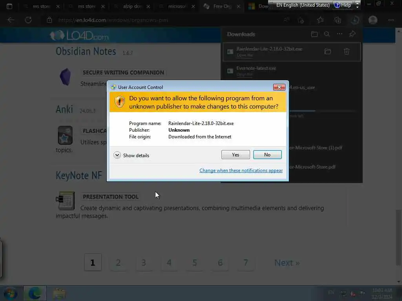This screenshot has width=402, height=301.
Task: Click the UAC warning shield icon
Action: point(119,102)
